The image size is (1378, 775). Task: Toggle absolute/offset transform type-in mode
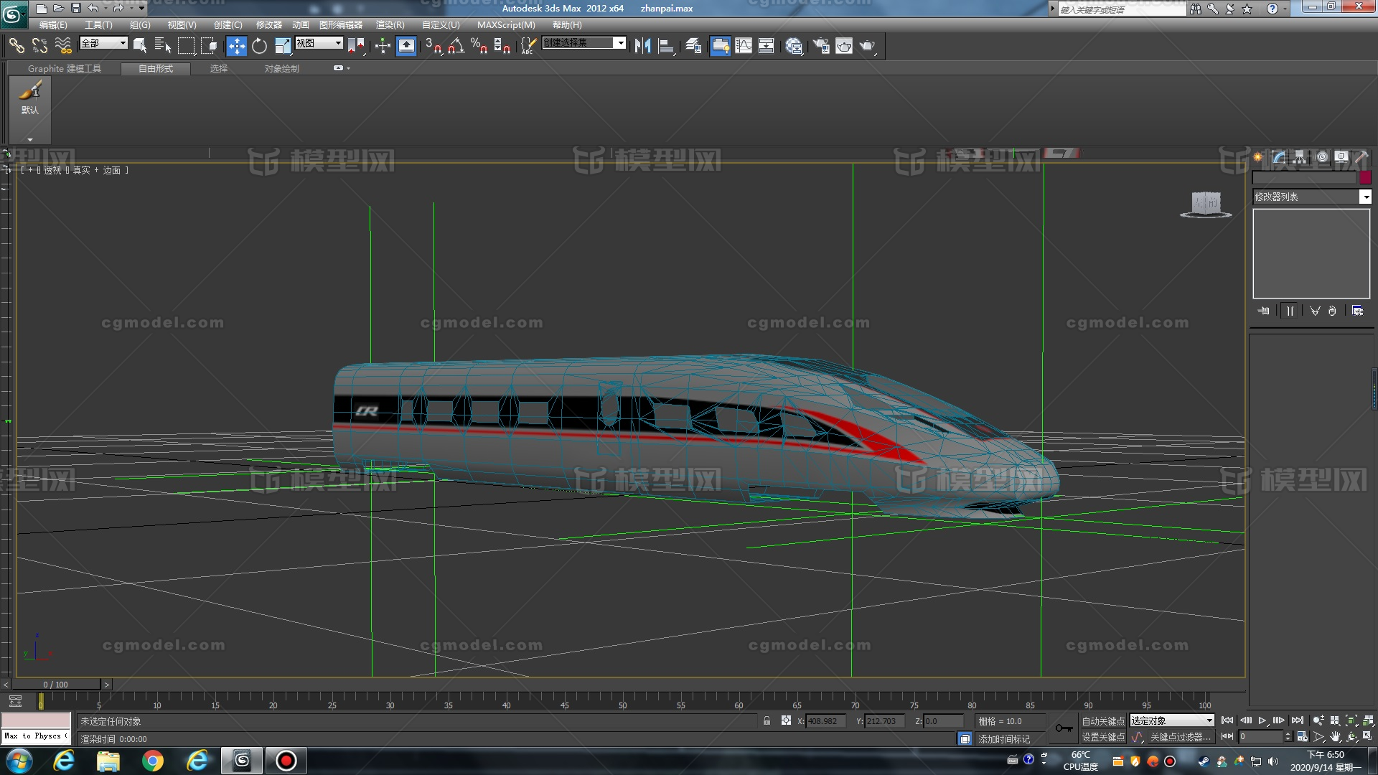coord(786,720)
